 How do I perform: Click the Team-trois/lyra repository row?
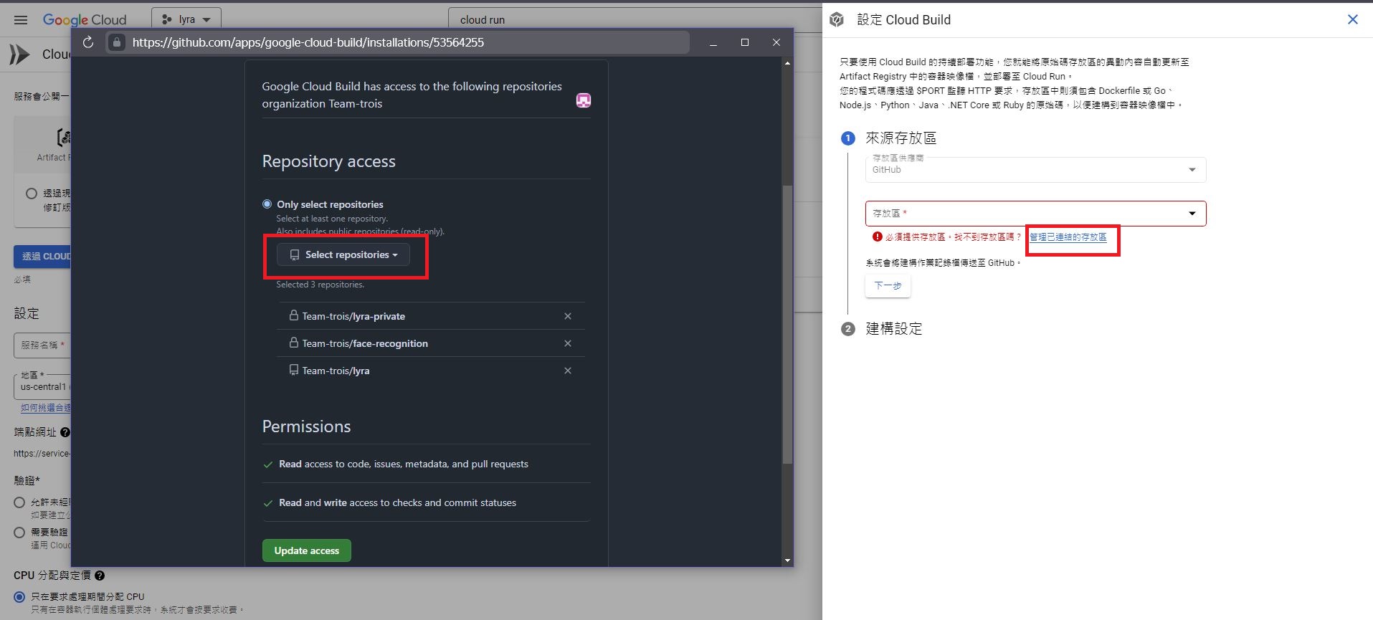(x=431, y=371)
